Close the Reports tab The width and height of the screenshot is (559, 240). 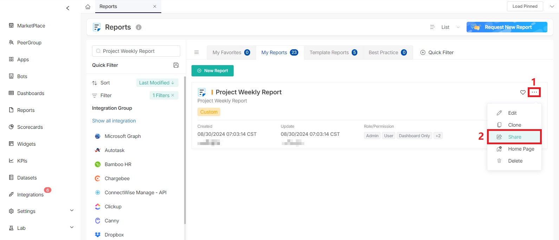click(x=155, y=6)
